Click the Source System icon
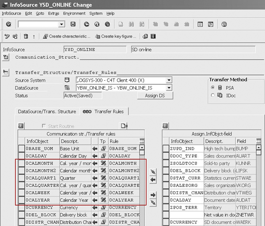 [x=67, y=80]
